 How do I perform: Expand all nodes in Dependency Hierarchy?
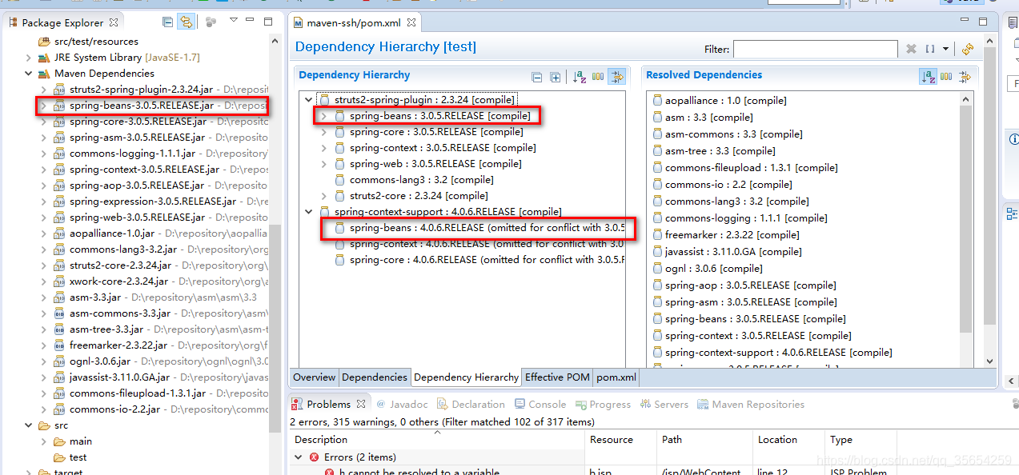tap(556, 77)
